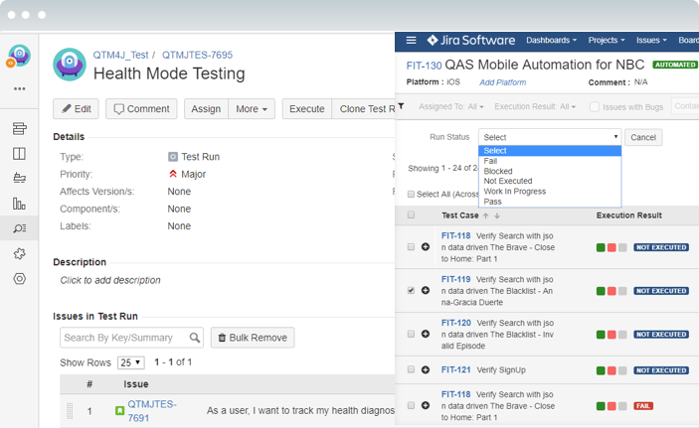Screen dimensions: 699x428
Task: Open the FIT-121 test case link
Action: point(455,369)
